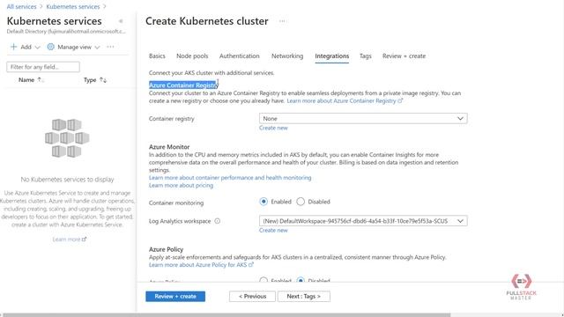
Task: Open ellipsis beside Create Kubernetes cluster title
Action: point(282,21)
